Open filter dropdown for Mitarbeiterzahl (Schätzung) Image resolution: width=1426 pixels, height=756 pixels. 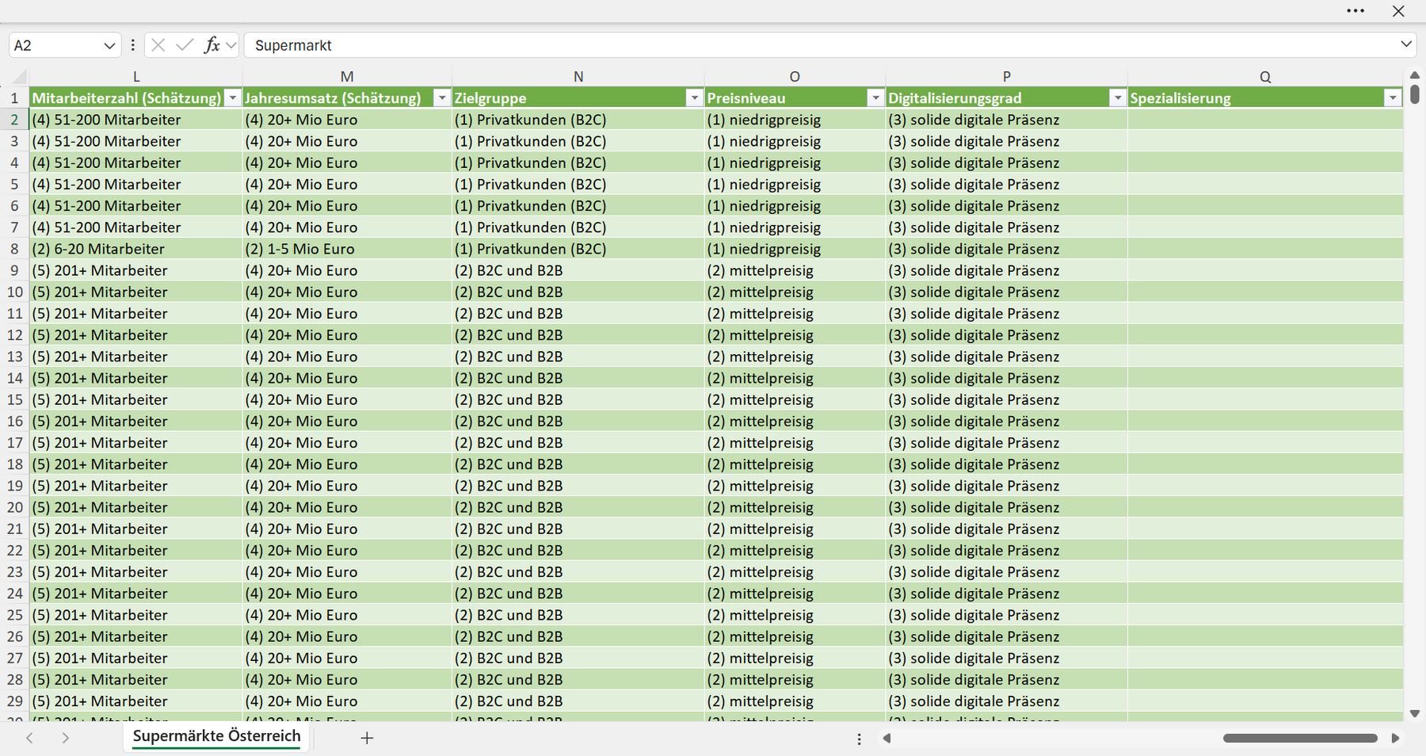point(232,97)
